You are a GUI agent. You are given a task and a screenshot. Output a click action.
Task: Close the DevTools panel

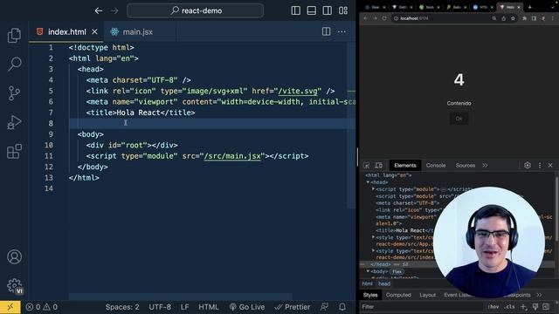click(x=550, y=165)
